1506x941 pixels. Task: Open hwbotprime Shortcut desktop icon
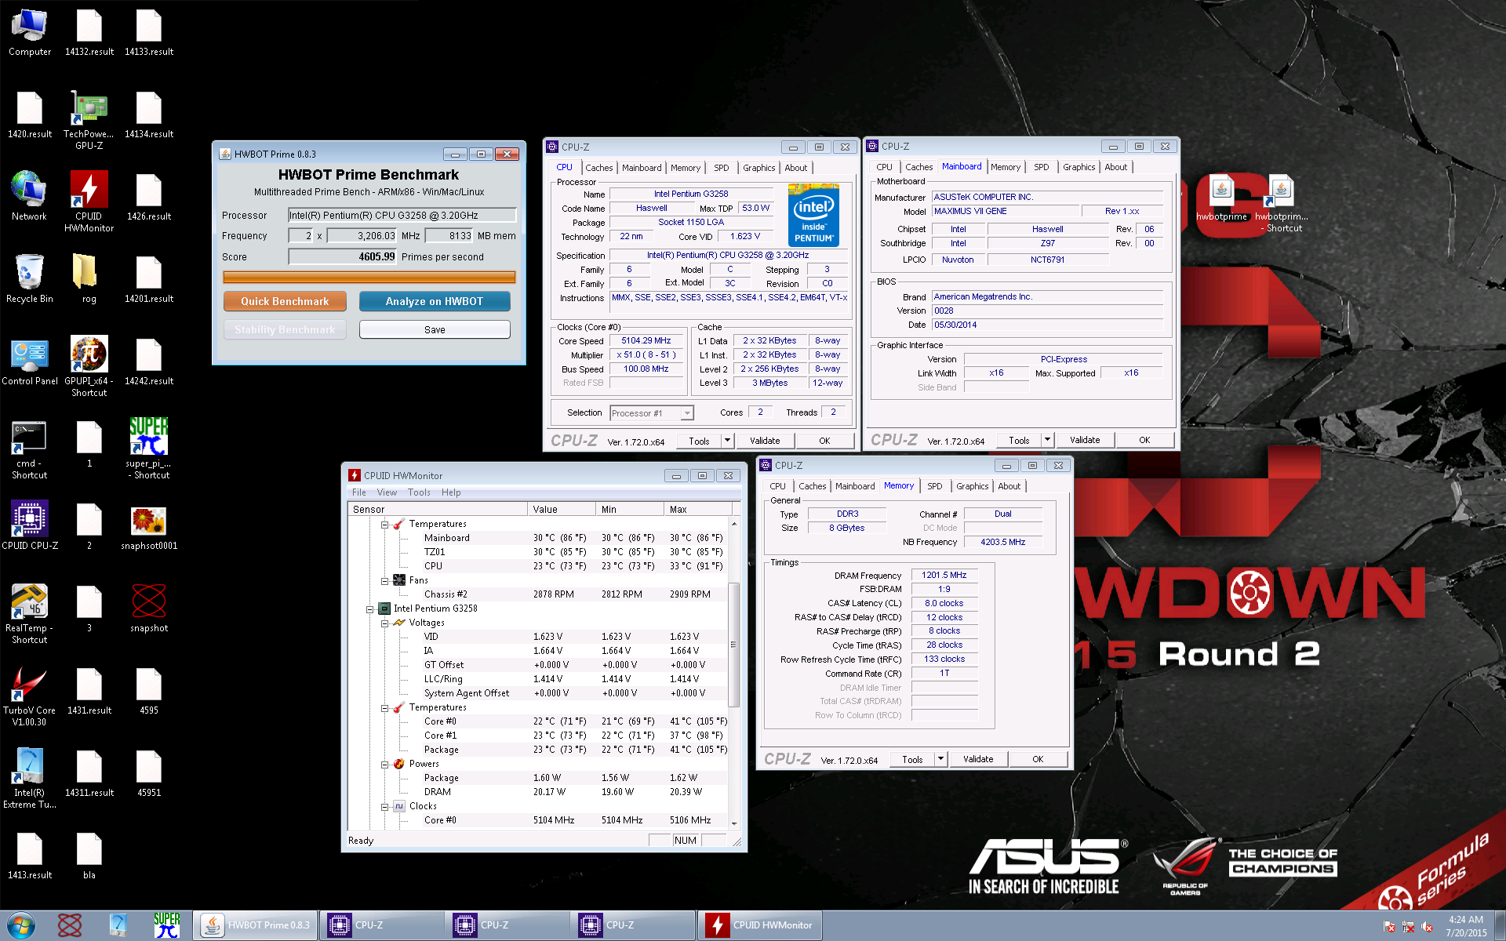(x=1282, y=204)
